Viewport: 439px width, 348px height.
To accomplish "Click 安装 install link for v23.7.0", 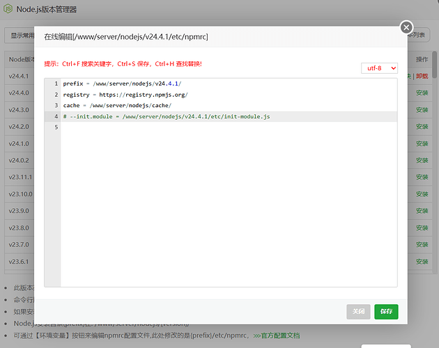I will 422,244.
